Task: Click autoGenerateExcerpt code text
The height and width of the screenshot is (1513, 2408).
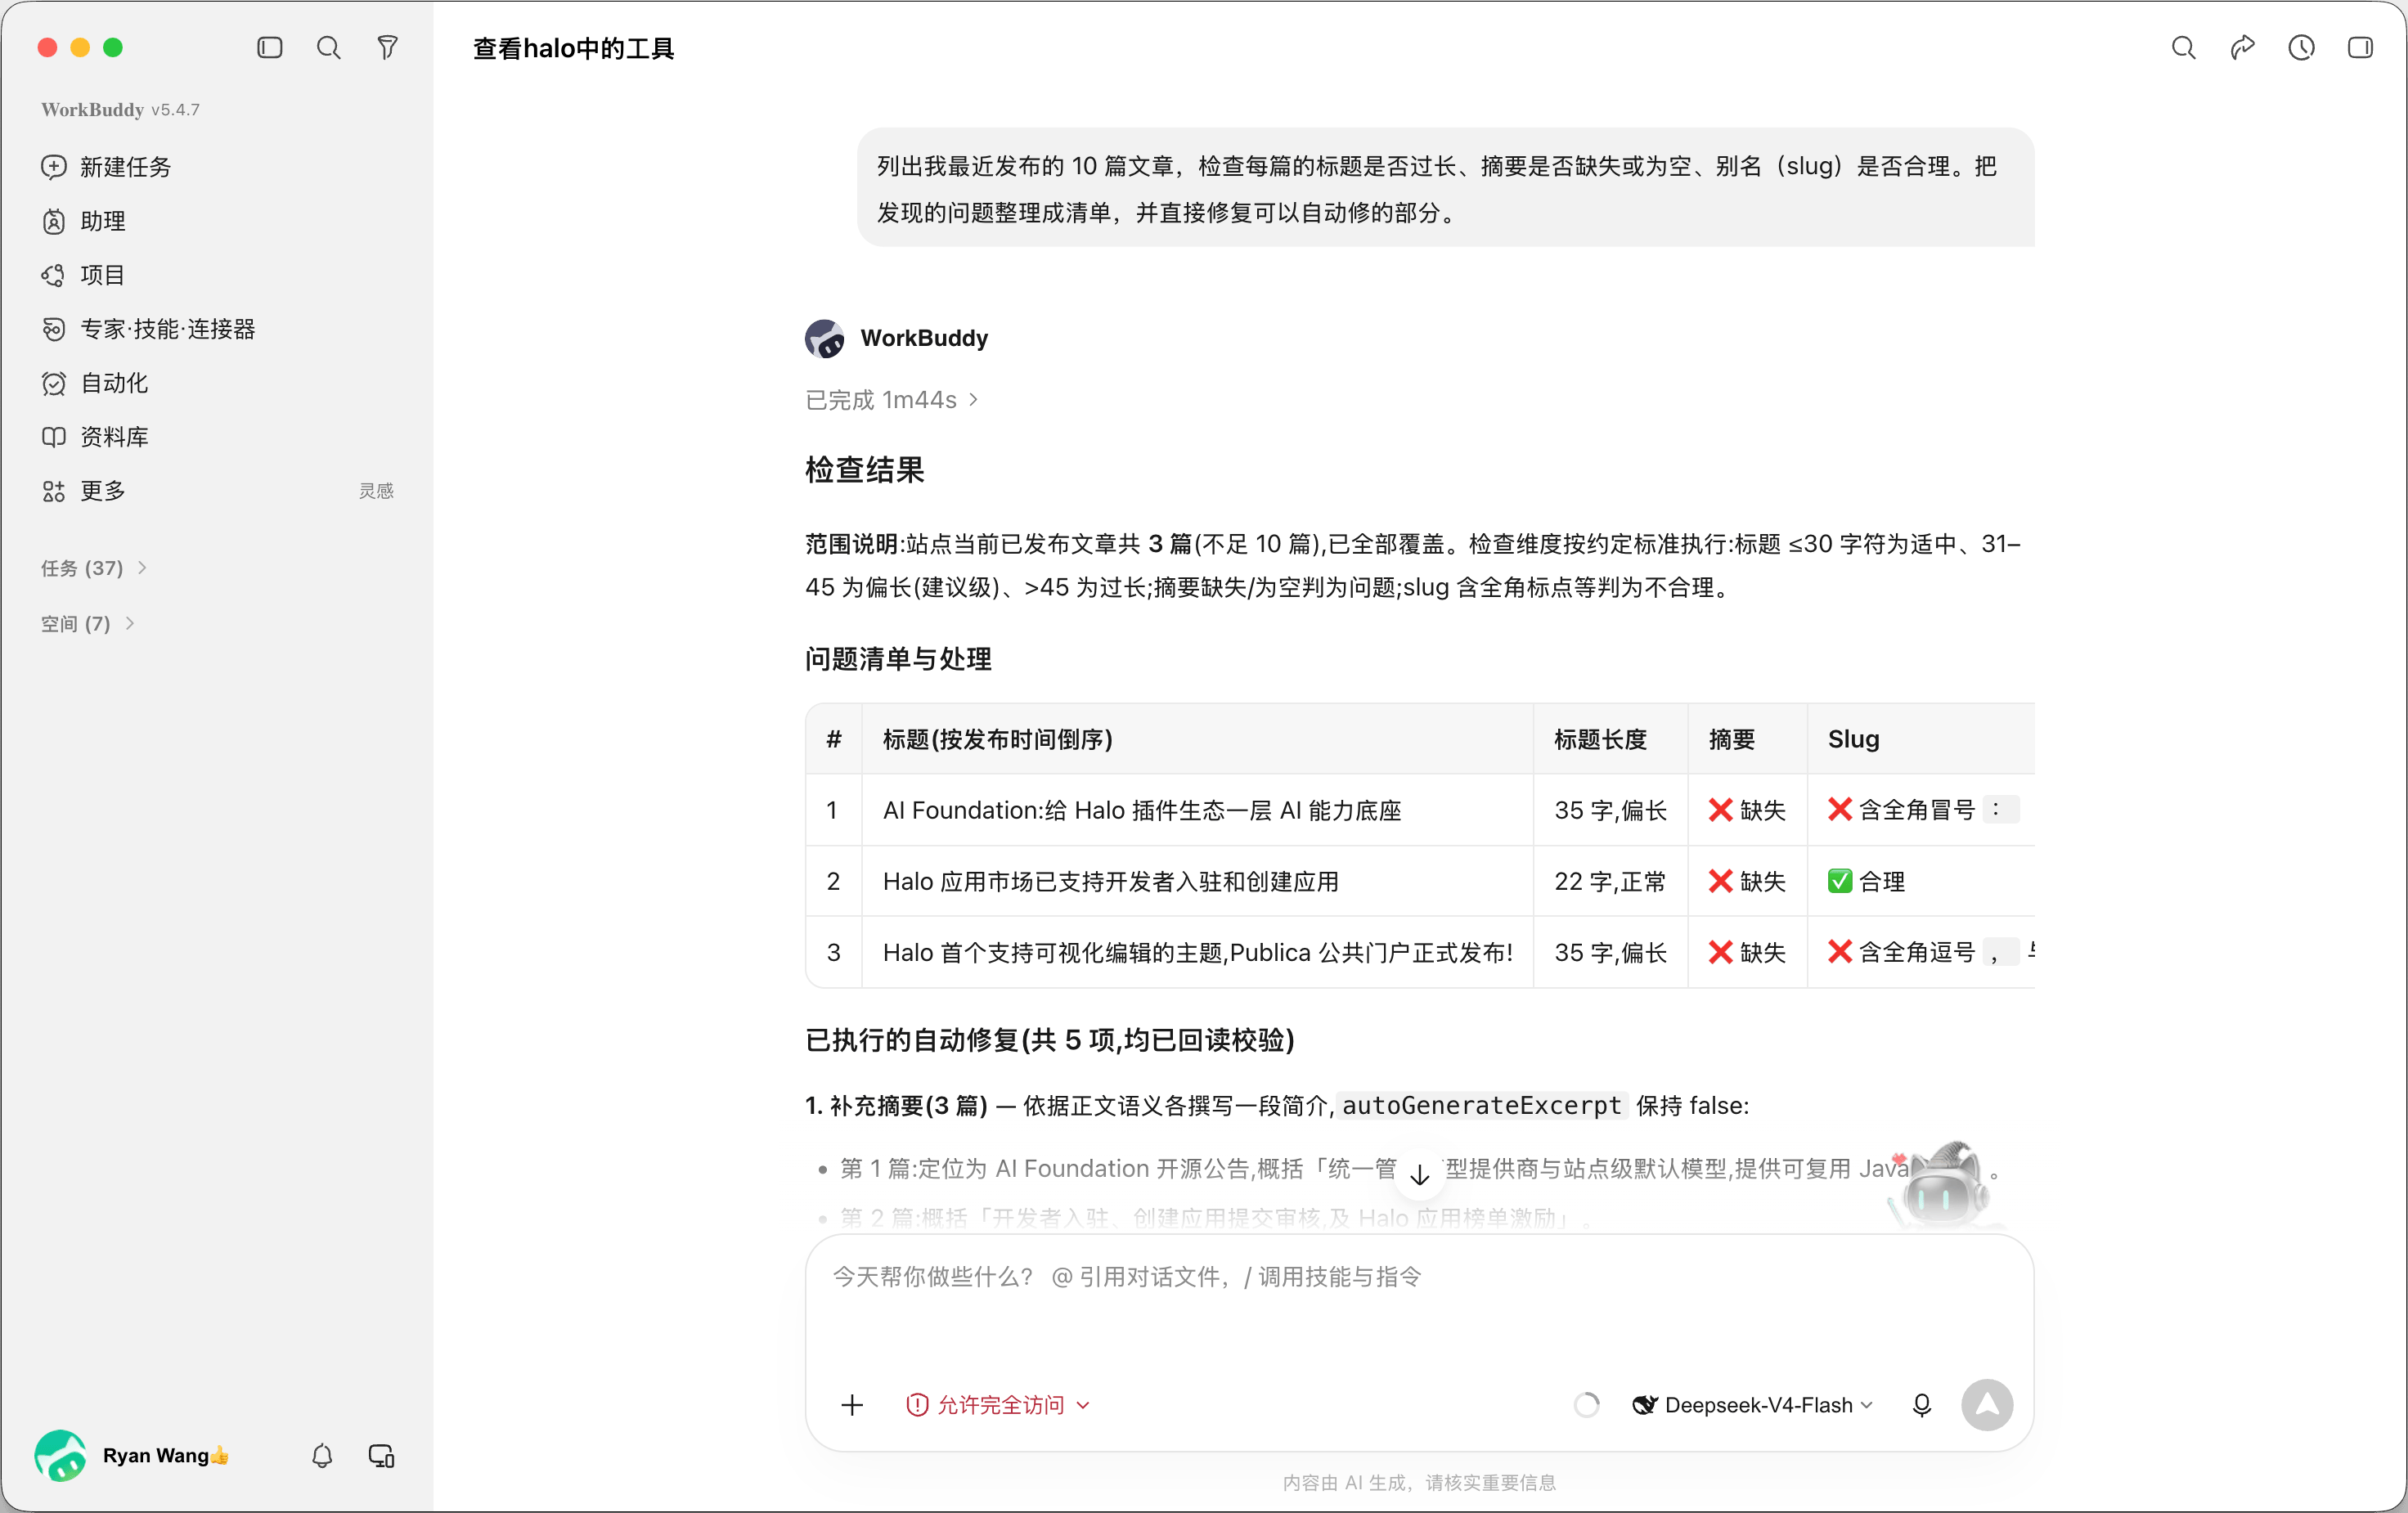Action: 1481,1105
